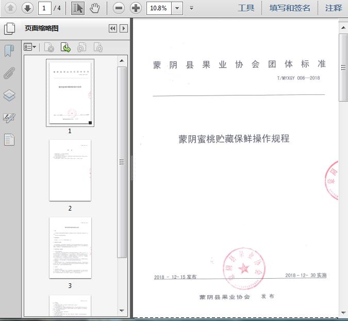Click the delete pages icon
This screenshot has width=348, height=321.
[49, 47]
